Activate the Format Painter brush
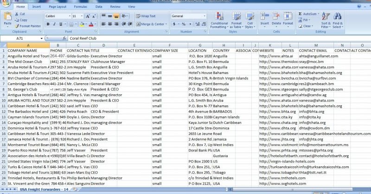 click(x=28, y=26)
